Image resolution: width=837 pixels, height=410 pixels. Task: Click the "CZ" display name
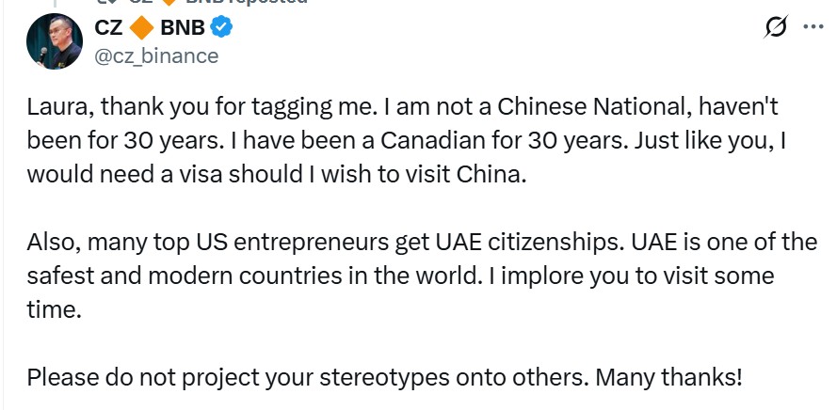(x=108, y=27)
